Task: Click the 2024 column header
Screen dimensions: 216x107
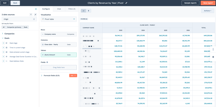Action: (x=136, y=30)
